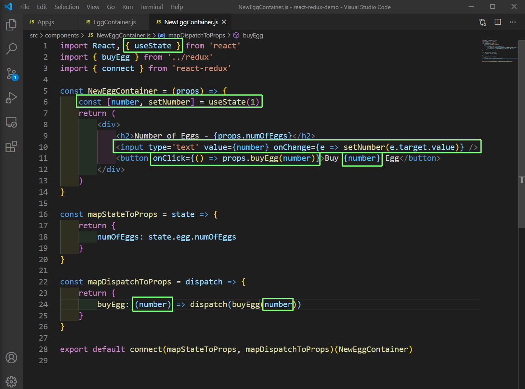Click 'connect' call on line 28
The height and width of the screenshot is (389, 525).
pyautogui.click(x=146, y=349)
